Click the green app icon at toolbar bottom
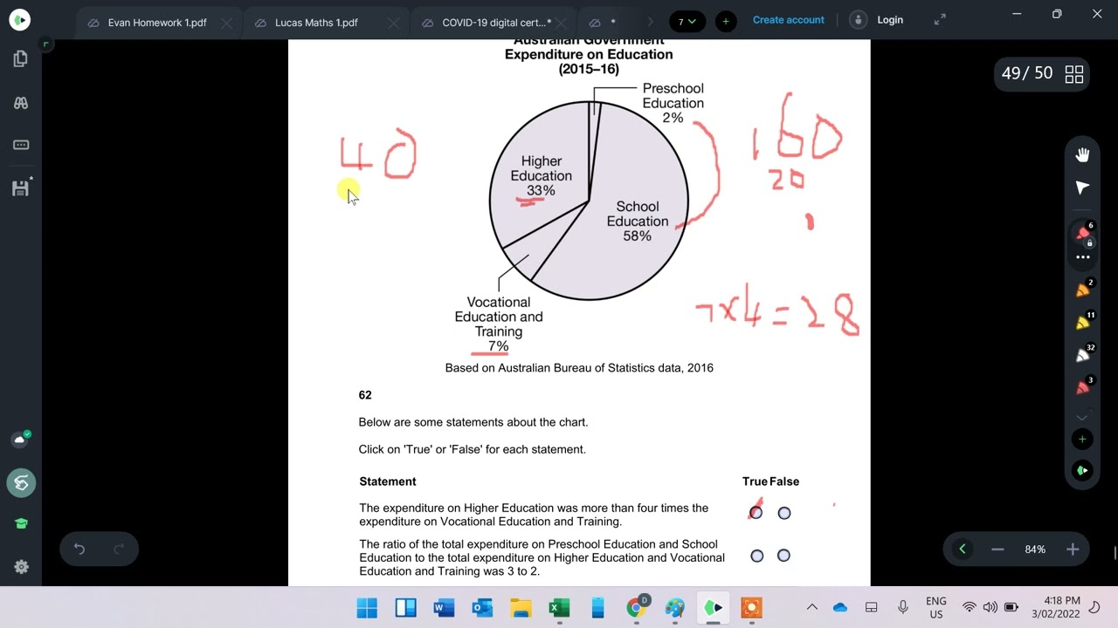This screenshot has height=628, width=1118. pyautogui.click(x=1082, y=470)
